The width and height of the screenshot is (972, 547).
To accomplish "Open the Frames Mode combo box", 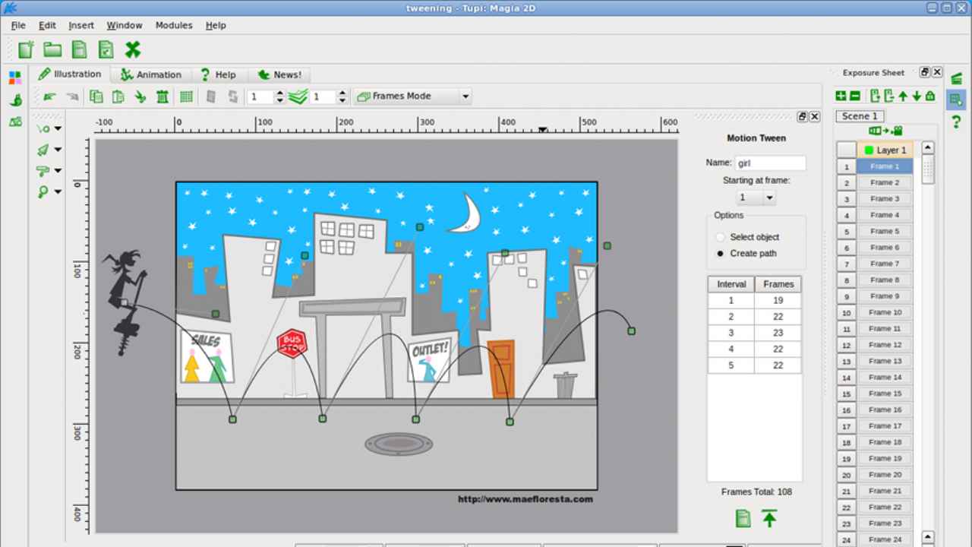I will click(412, 96).
